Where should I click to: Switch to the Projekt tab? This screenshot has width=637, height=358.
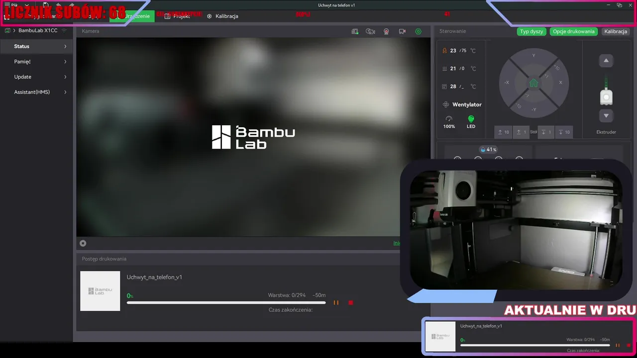pos(177,16)
